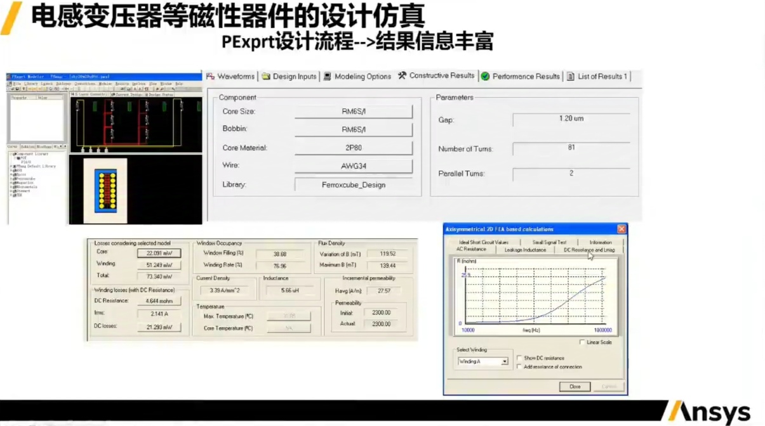Click the Wire AWG34 button
Image resolution: width=765 pixels, height=426 pixels.
(x=354, y=166)
